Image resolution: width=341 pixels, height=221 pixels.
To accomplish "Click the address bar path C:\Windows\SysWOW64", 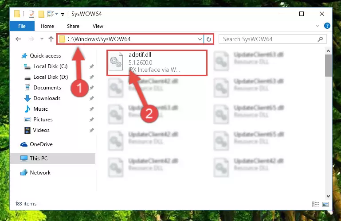I will pyautogui.click(x=99, y=39).
